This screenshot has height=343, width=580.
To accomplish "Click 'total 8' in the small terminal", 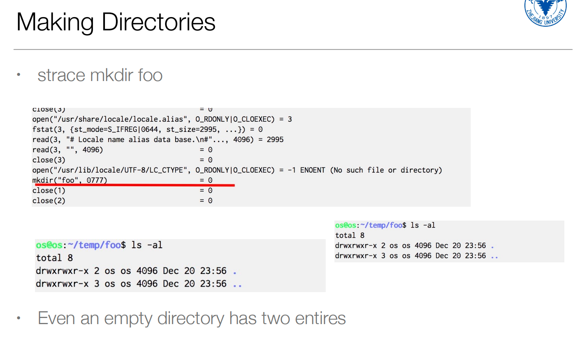I will click(x=350, y=235).
